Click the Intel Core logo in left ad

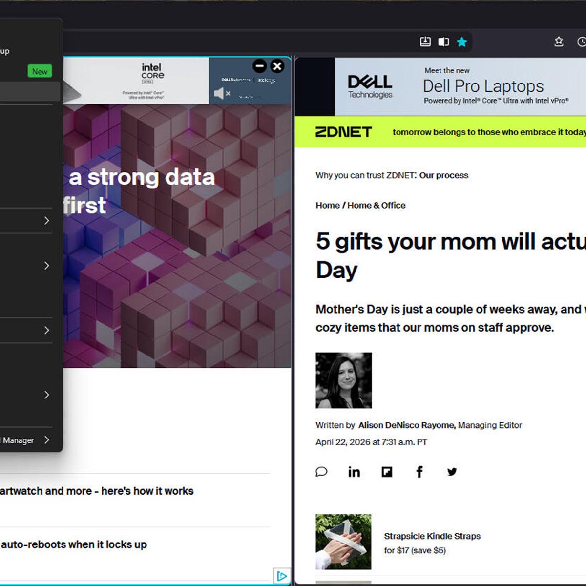click(x=152, y=73)
